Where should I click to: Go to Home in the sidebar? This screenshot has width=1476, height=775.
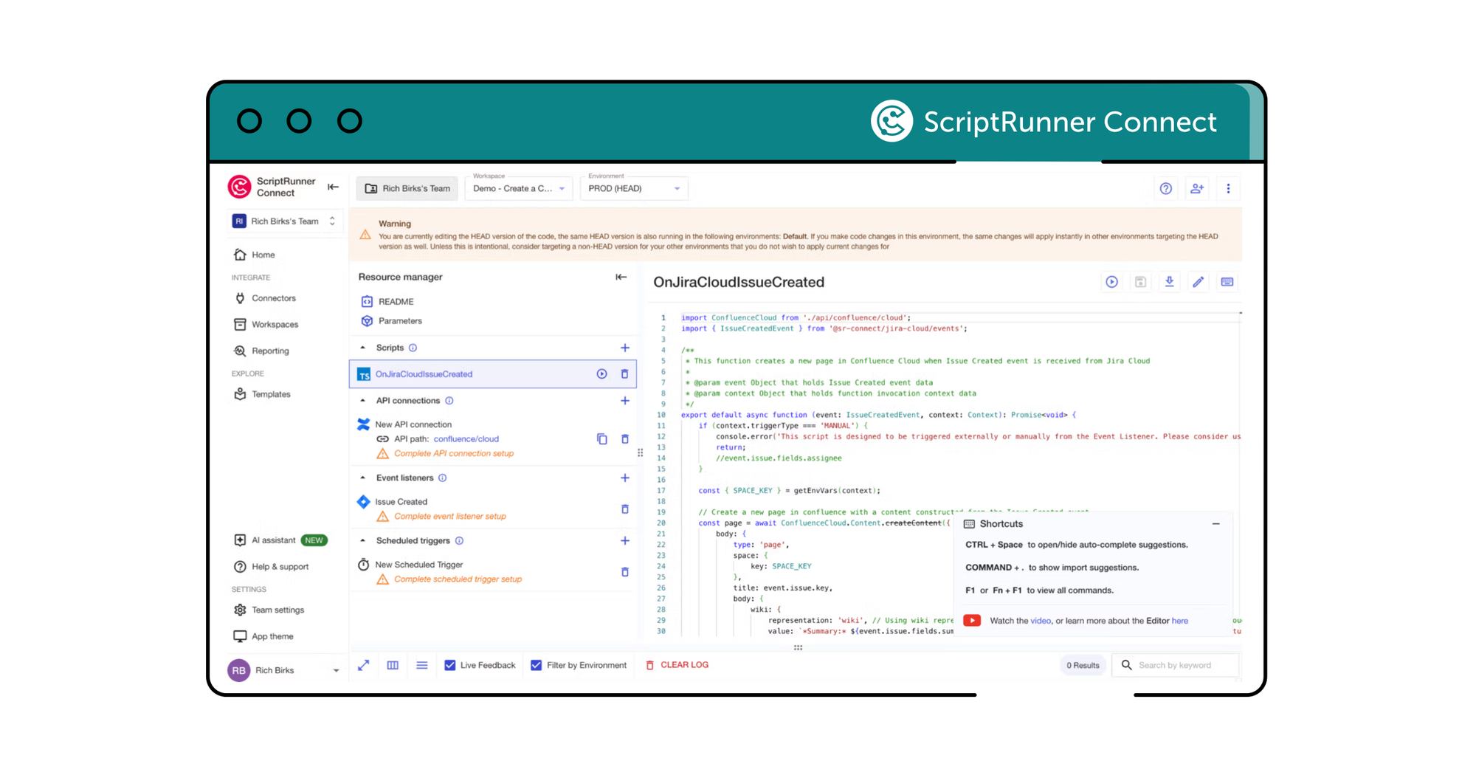click(x=255, y=255)
